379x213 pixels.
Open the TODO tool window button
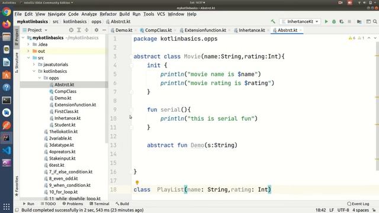(x=49, y=204)
